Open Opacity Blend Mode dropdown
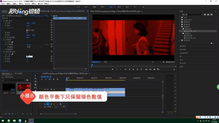Screen dimensions: 219x123 [x=34, y=47]
